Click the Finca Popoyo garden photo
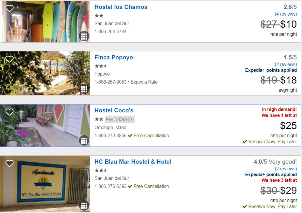302x213 pixels. tap(45, 73)
